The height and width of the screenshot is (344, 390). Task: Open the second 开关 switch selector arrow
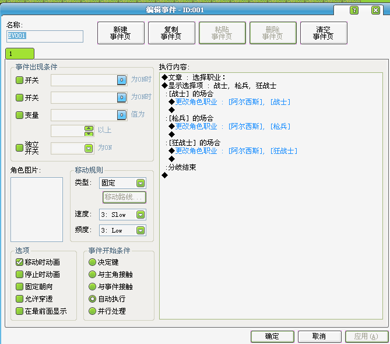coord(122,97)
